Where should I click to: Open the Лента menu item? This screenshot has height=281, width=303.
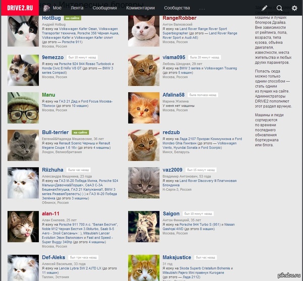(x=77, y=8)
